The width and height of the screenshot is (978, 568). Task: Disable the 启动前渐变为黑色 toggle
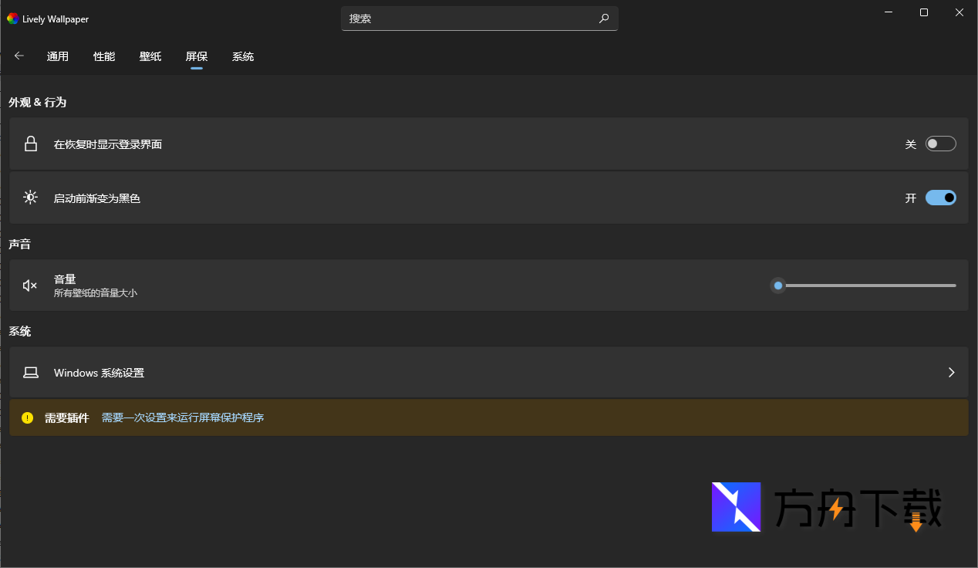(940, 198)
